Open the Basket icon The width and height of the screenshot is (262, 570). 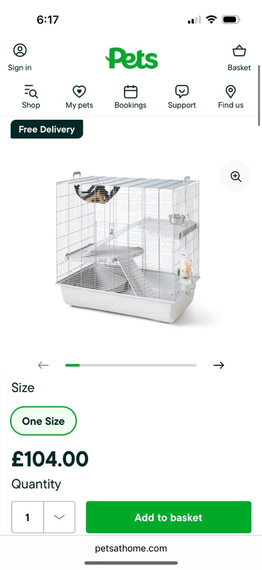coord(239,51)
